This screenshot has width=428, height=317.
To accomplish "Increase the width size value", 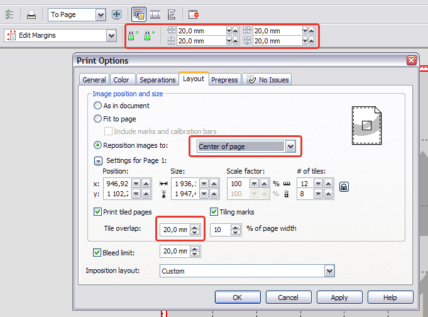I will coord(214,184).
